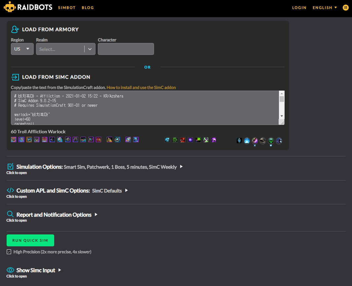Click the first blue talent icon
352x286 pixels.
(x=167, y=140)
